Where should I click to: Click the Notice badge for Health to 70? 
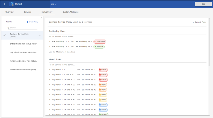(x=103, y=105)
